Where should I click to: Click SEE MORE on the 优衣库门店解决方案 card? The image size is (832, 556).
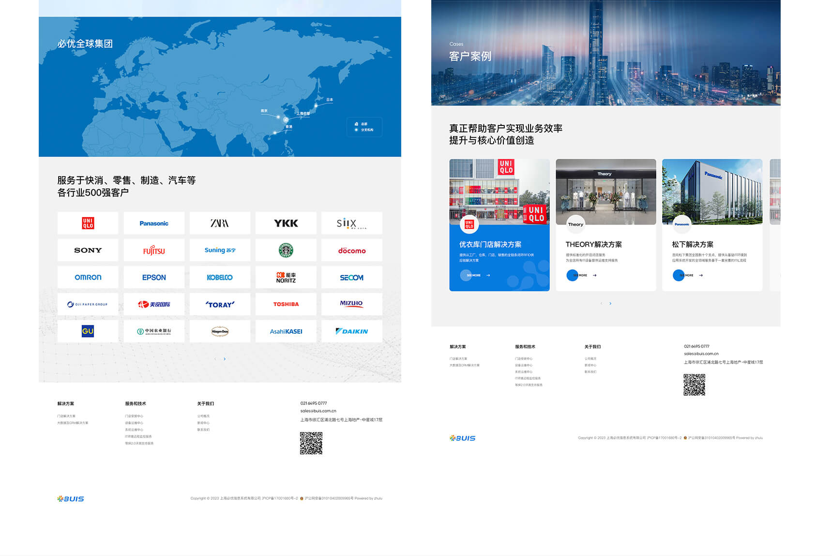(x=475, y=275)
